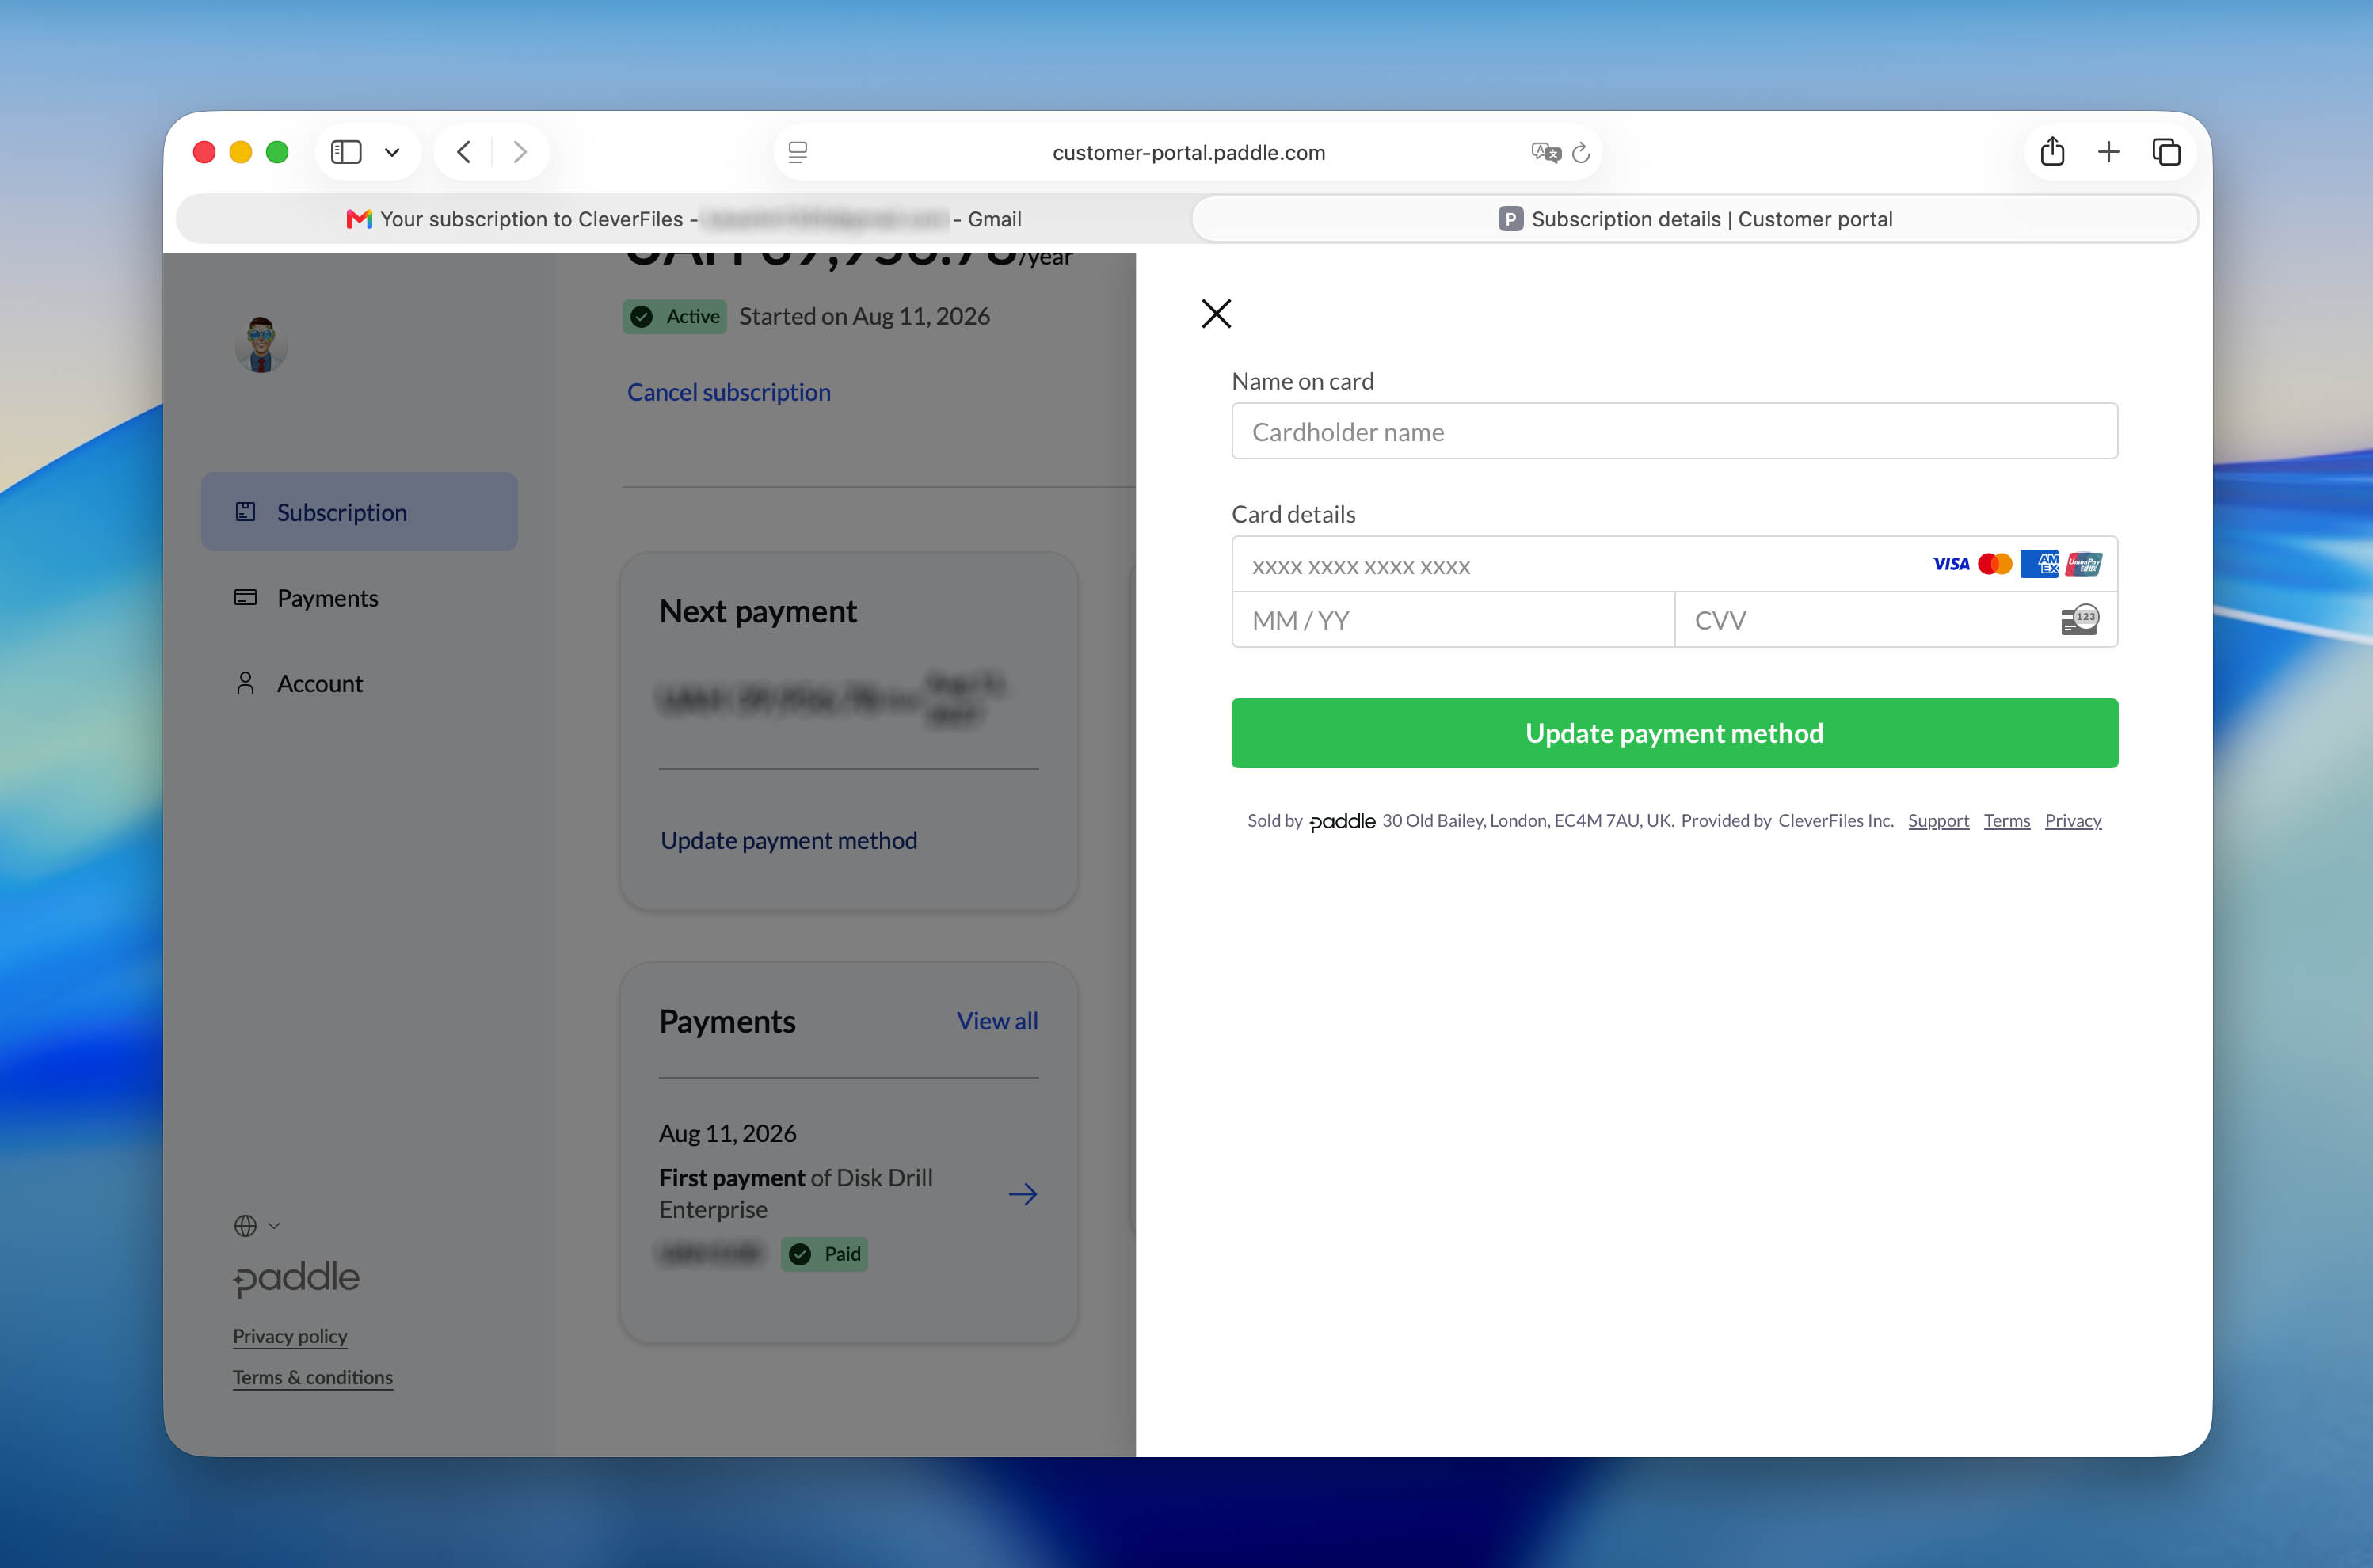Image resolution: width=2373 pixels, height=1568 pixels.
Task: Click the CleverFiles Inc. provider text
Action: point(1836,821)
